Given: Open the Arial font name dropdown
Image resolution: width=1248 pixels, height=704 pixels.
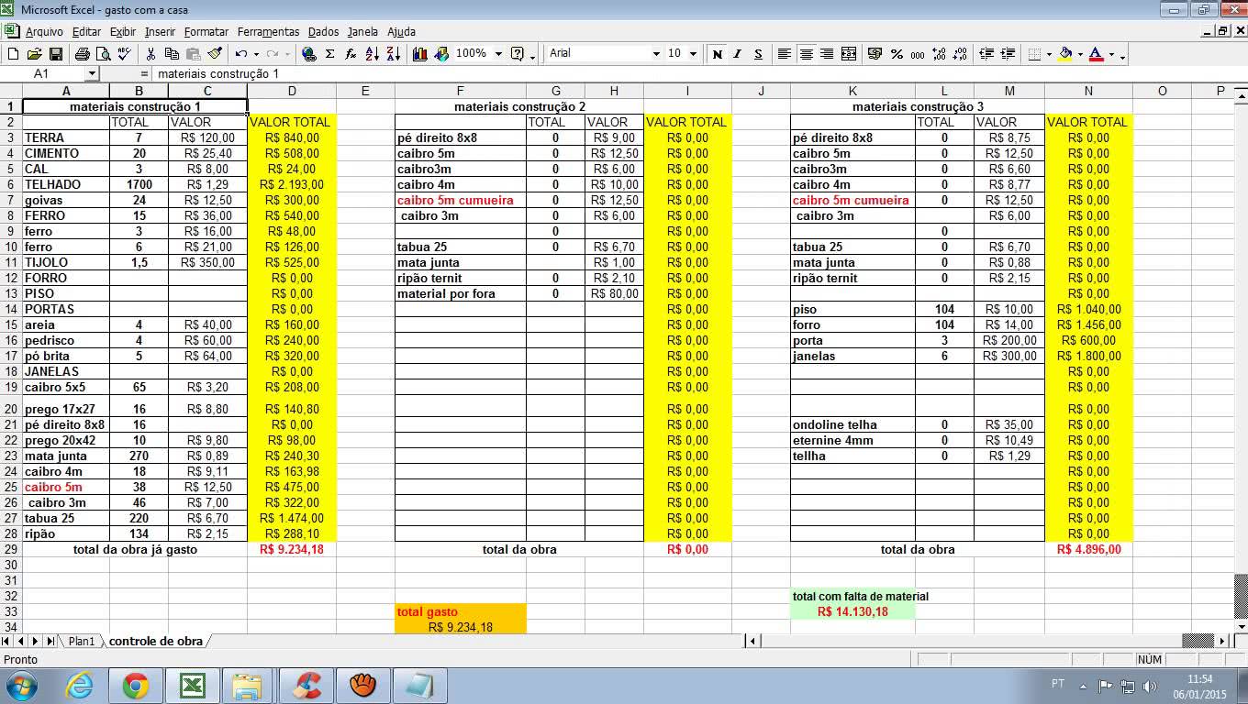Looking at the screenshot, I should tap(655, 54).
